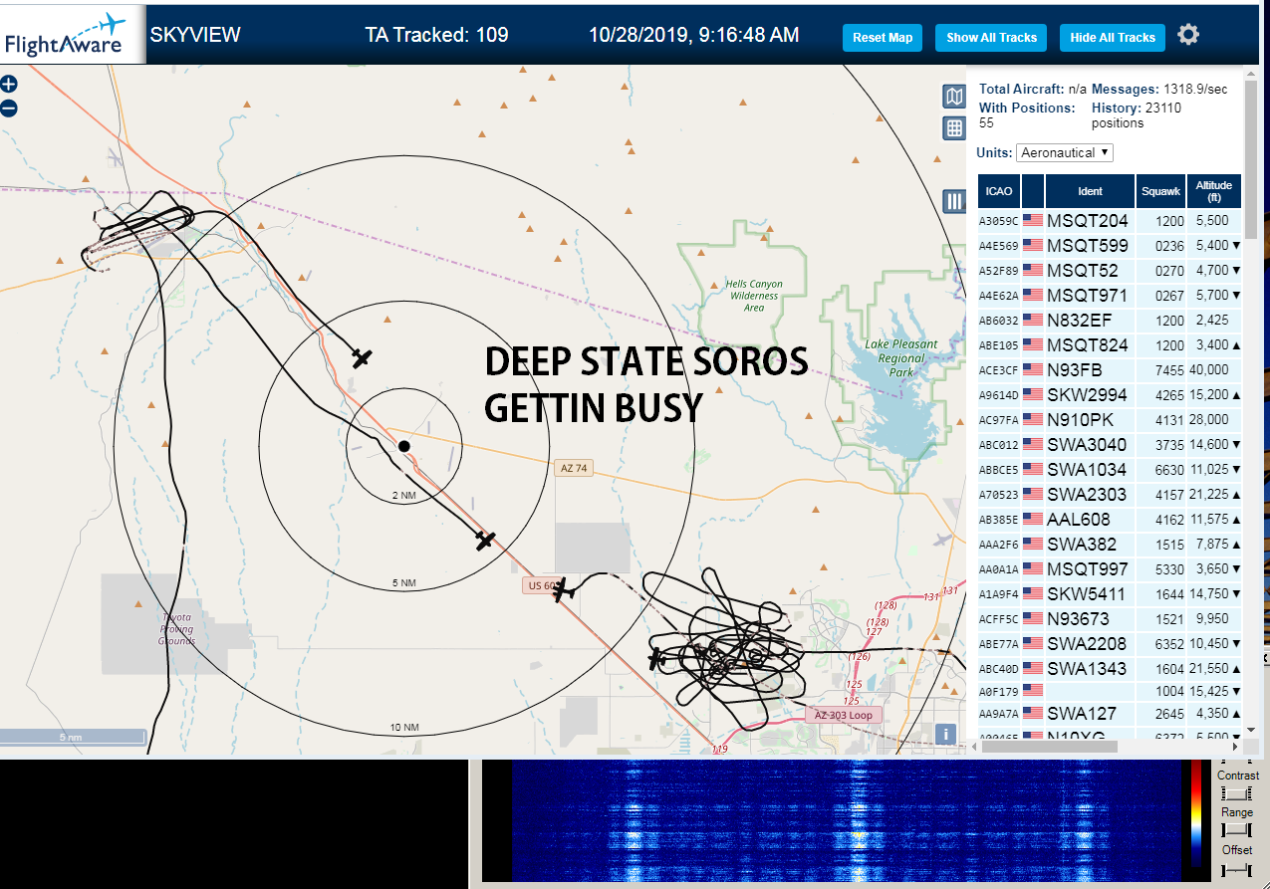1270x889 pixels.
Task: Select aircraft row SKW2994
Action: pos(1110,395)
